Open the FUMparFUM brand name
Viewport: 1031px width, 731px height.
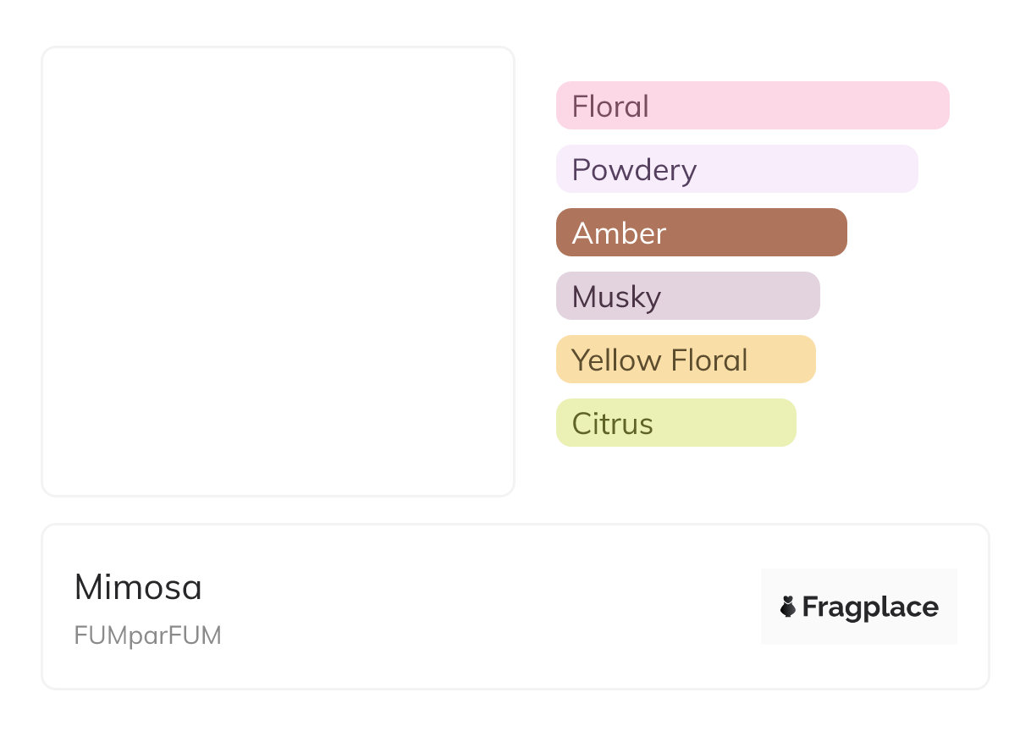coord(147,635)
